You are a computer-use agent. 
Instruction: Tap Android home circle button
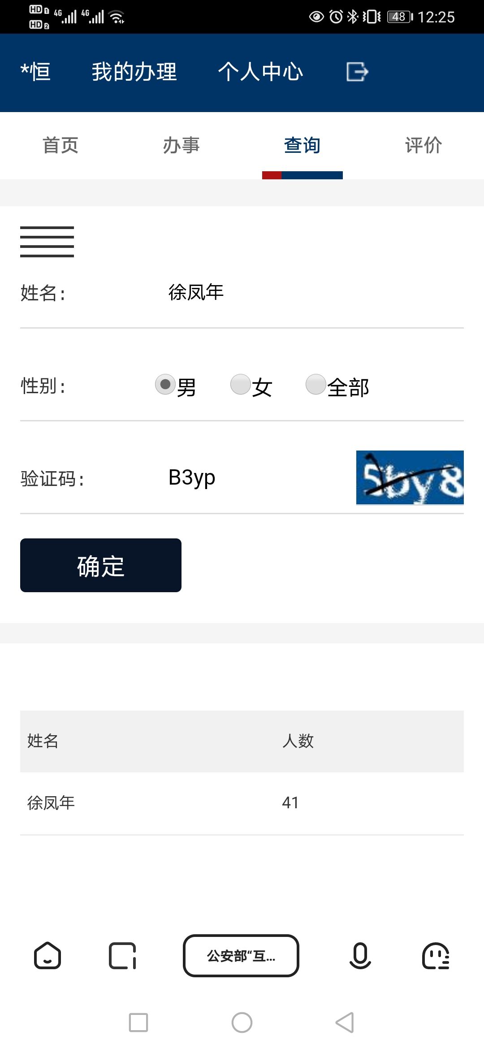tap(242, 1023)
